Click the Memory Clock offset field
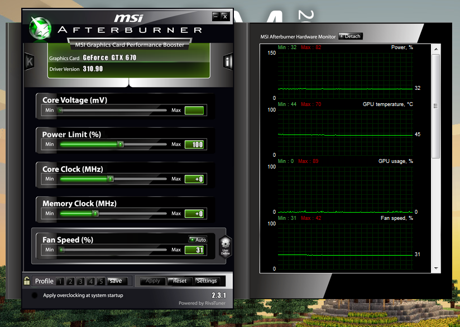Screen dimensions: 460x327 [x=194, y=214]
